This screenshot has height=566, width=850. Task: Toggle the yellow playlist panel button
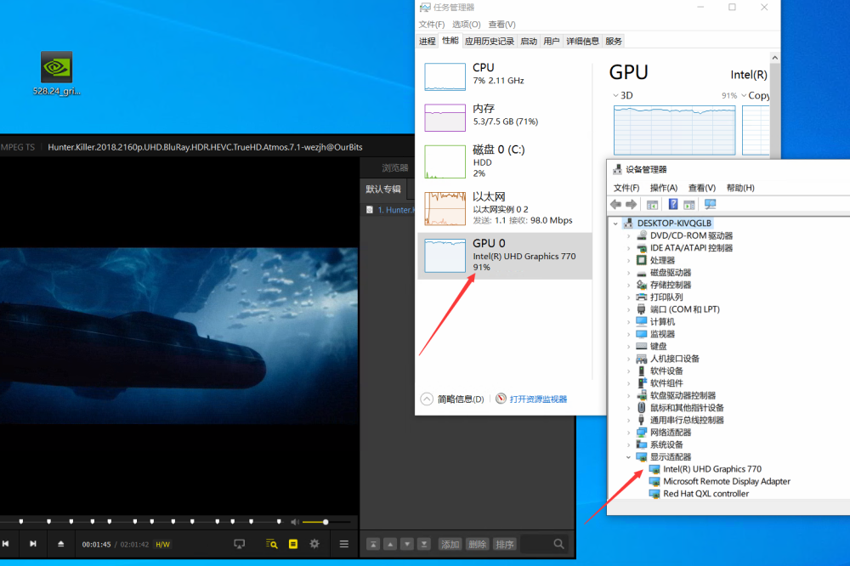click(x=293, y=544)
